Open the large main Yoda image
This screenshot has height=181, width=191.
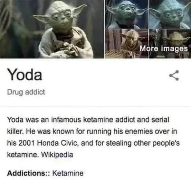[52, 29]
